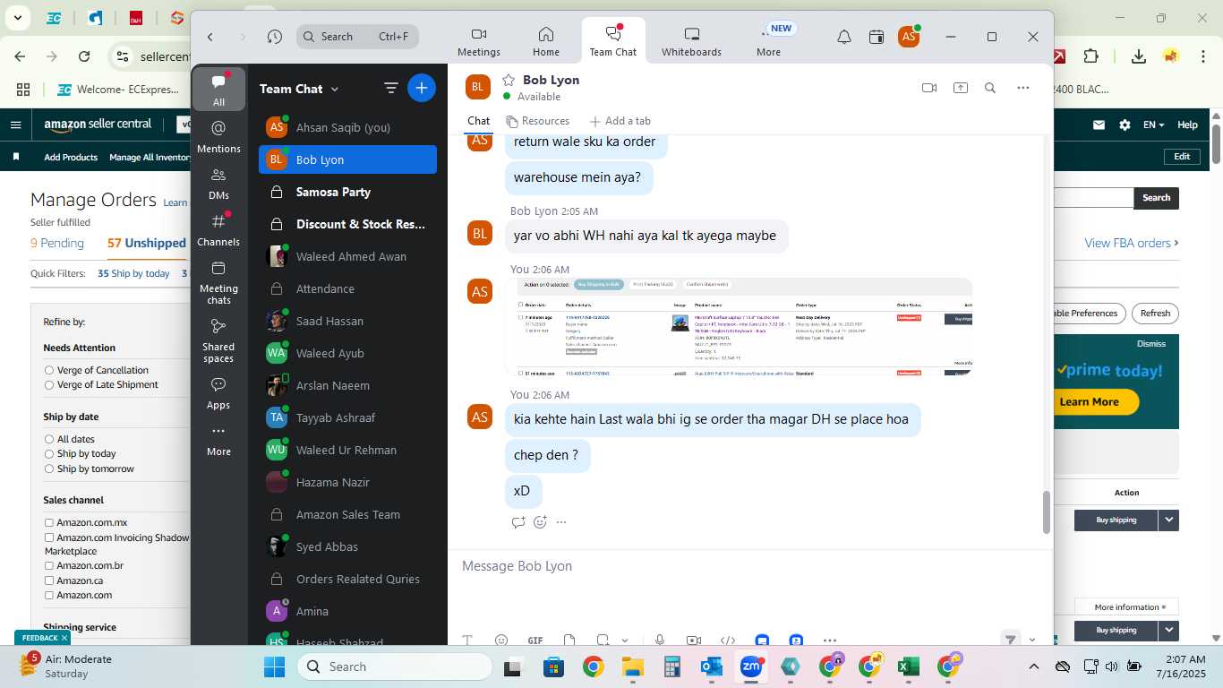Image resolution: width=1223 pixels, height=688 pixels.
Task: Open Channels in Zoom sidebar
Action: tap(218, 229)
